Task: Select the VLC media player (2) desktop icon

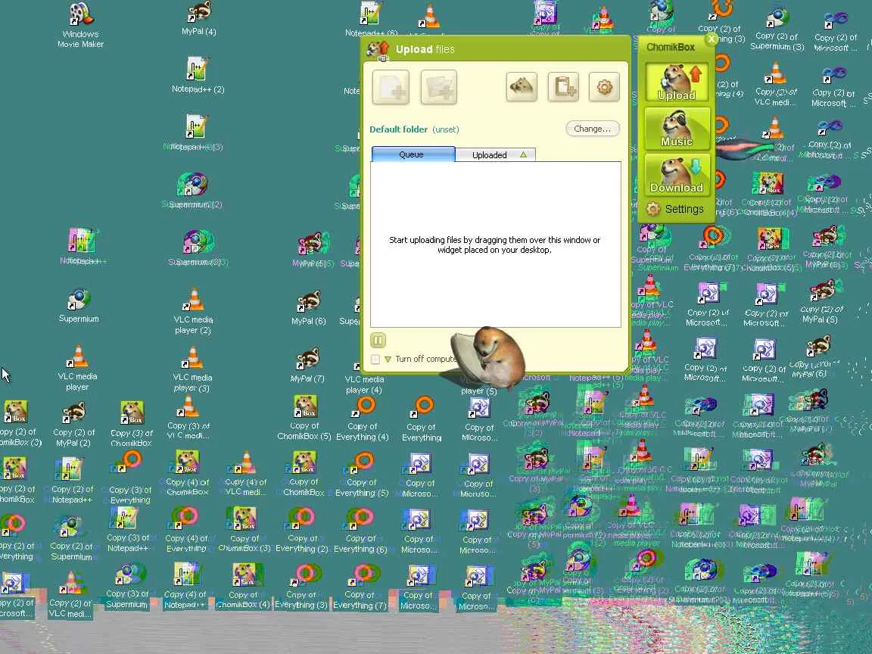Action: pyautogui.click(x=193, y=311)
